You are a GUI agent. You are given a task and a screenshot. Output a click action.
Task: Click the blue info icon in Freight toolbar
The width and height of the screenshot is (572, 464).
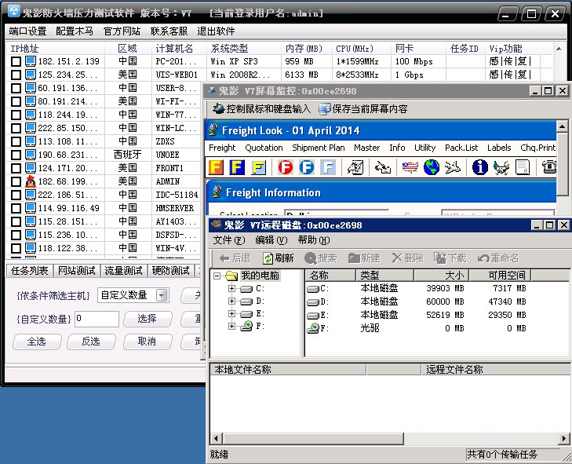(x=480, y=167)
